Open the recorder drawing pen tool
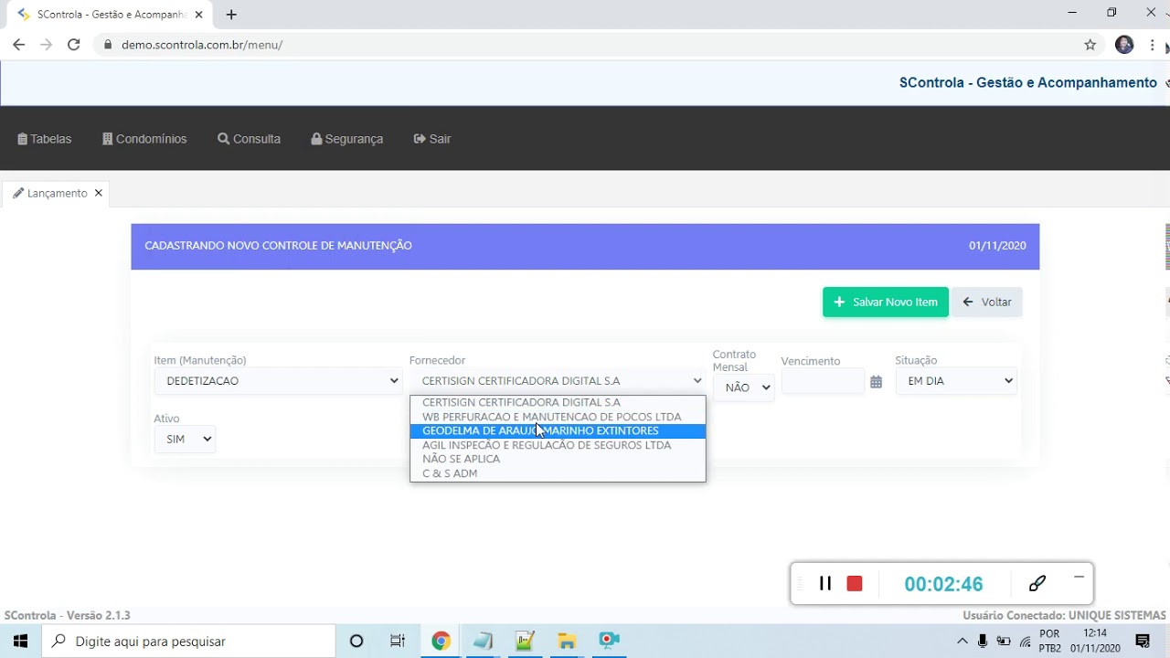This screenshot has height=658, width=1170. (x=1037, y=583)
